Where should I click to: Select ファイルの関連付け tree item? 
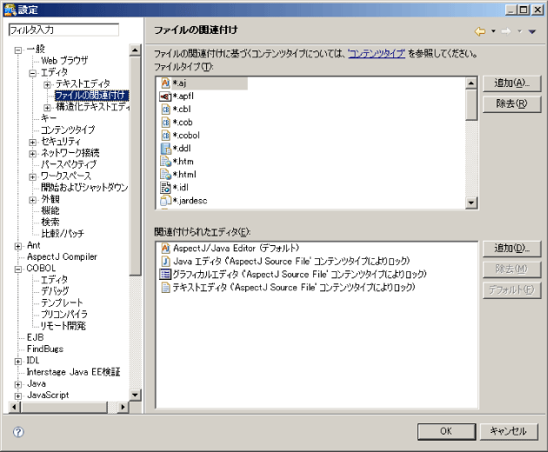point(91,95)
